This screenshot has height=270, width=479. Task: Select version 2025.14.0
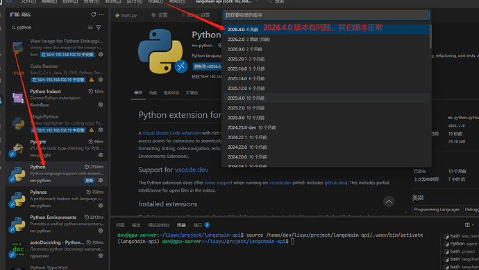click(326, 78)
